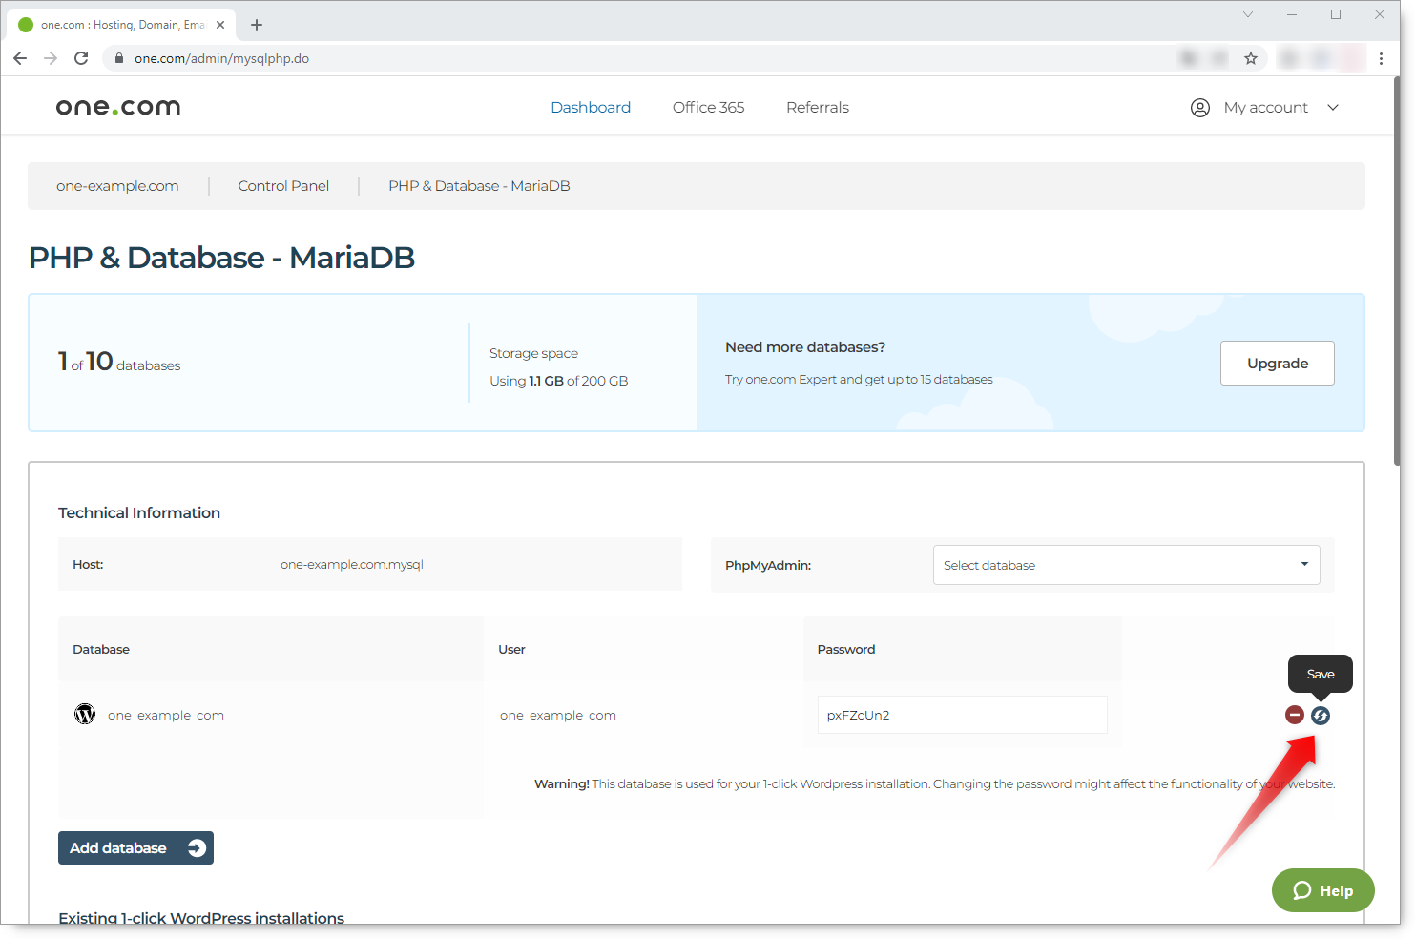This screenshot has width=1415, height=939.
Task: Save the new database password
Action: pos(1320,715)
